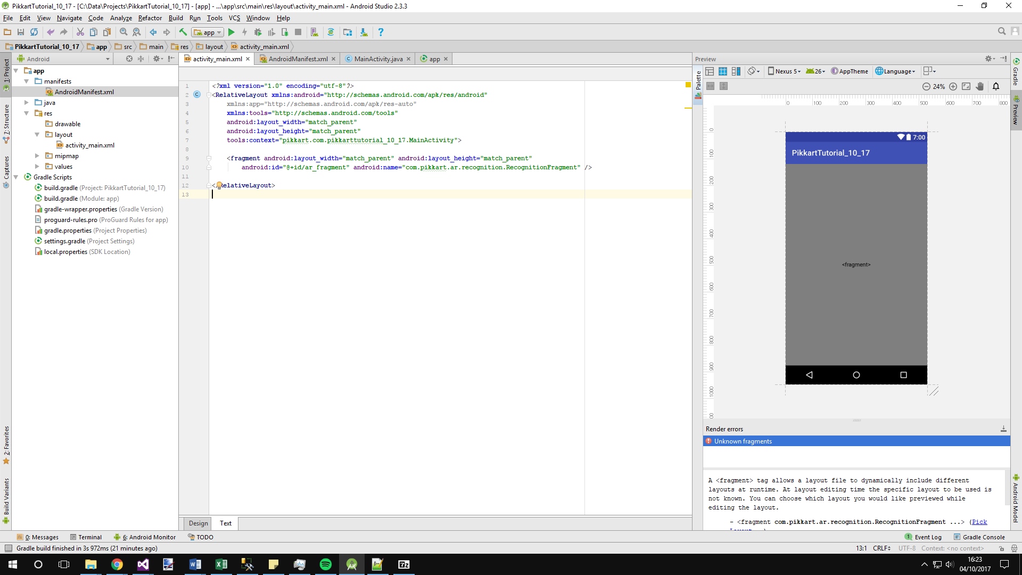Open the VCS menu

[234, 18]
